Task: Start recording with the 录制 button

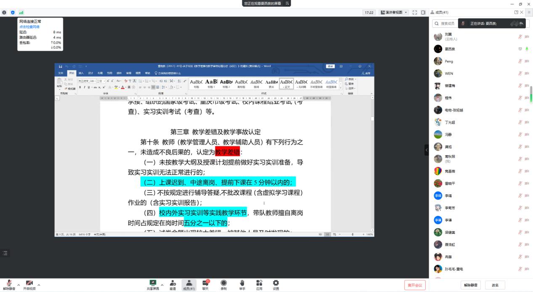Action: [224, 285]
